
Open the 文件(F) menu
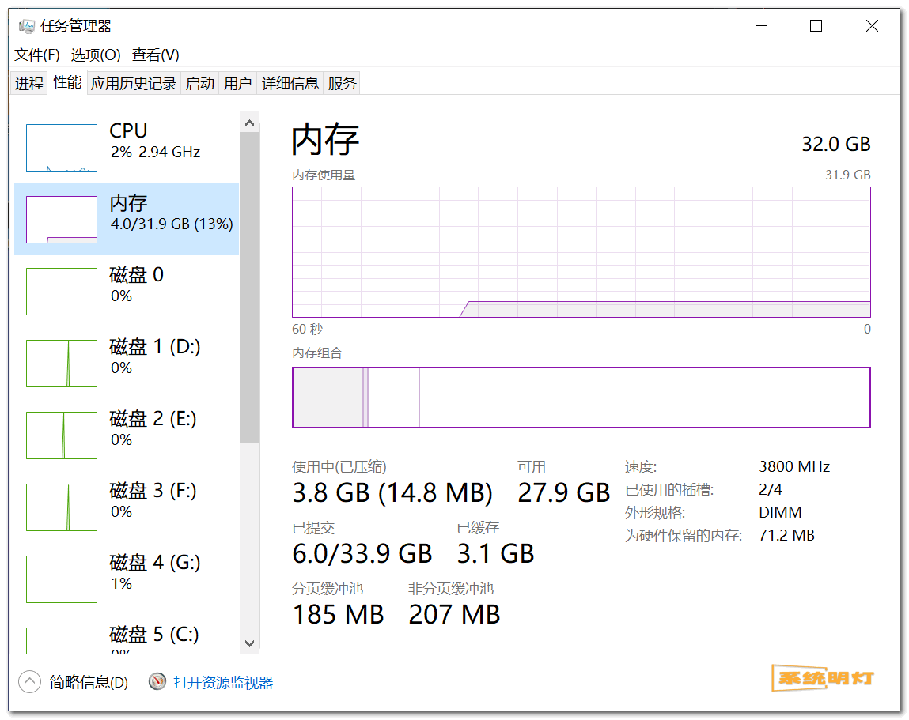[37, 55]
